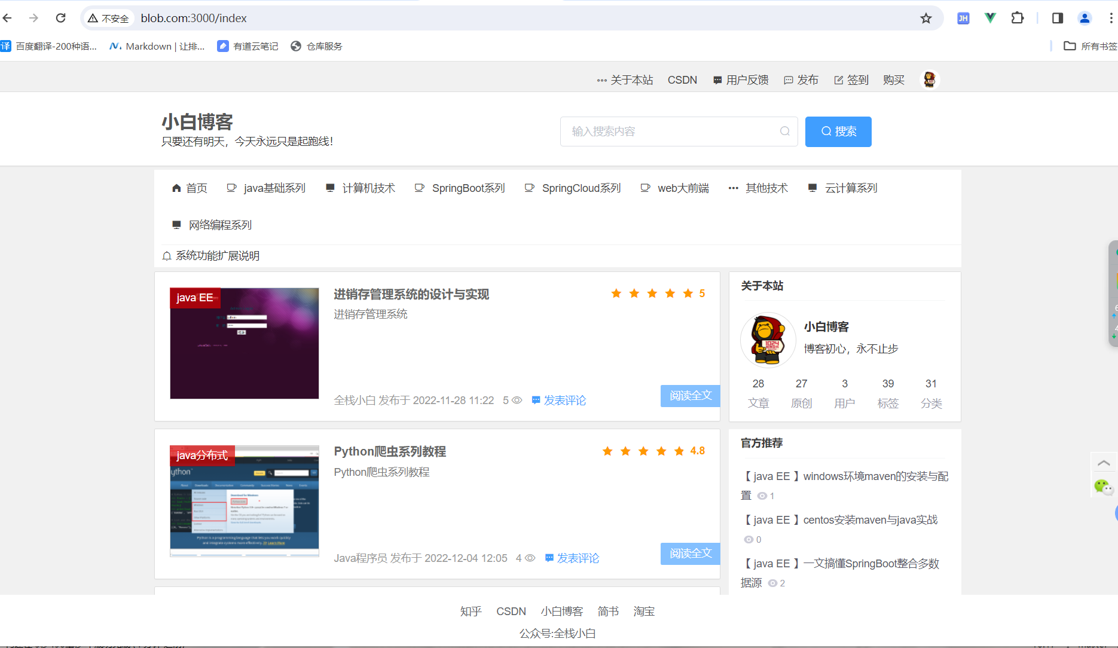The height and width of the screenshot is (648, 1118).
Task: Click the first rating star of Python爬虫 article
Action: point(607,451)
